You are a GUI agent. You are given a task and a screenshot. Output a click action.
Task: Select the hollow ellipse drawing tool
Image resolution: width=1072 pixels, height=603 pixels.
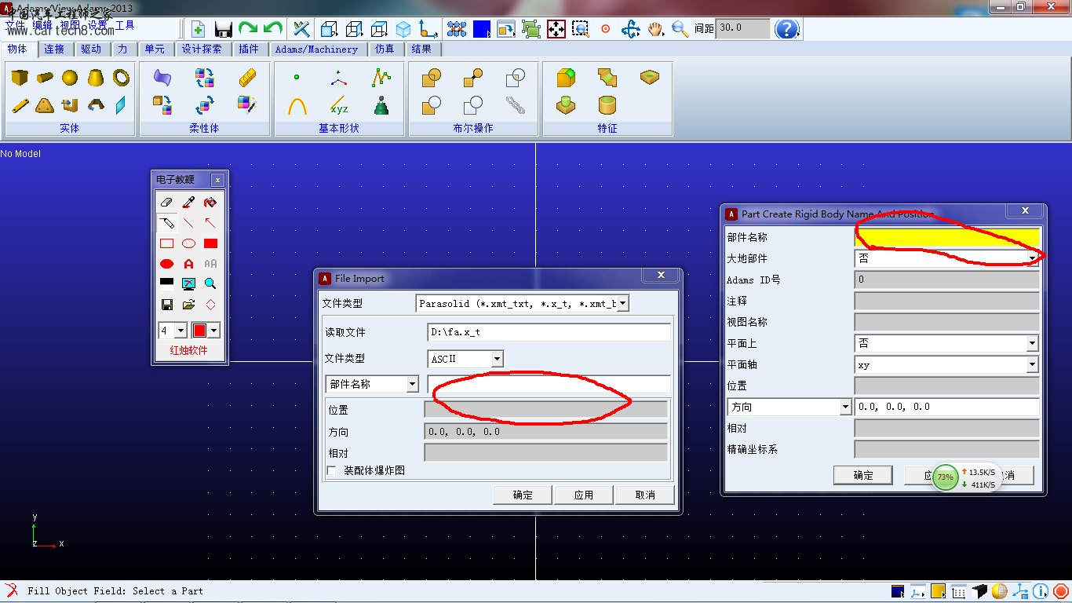[x=188, y=243]
